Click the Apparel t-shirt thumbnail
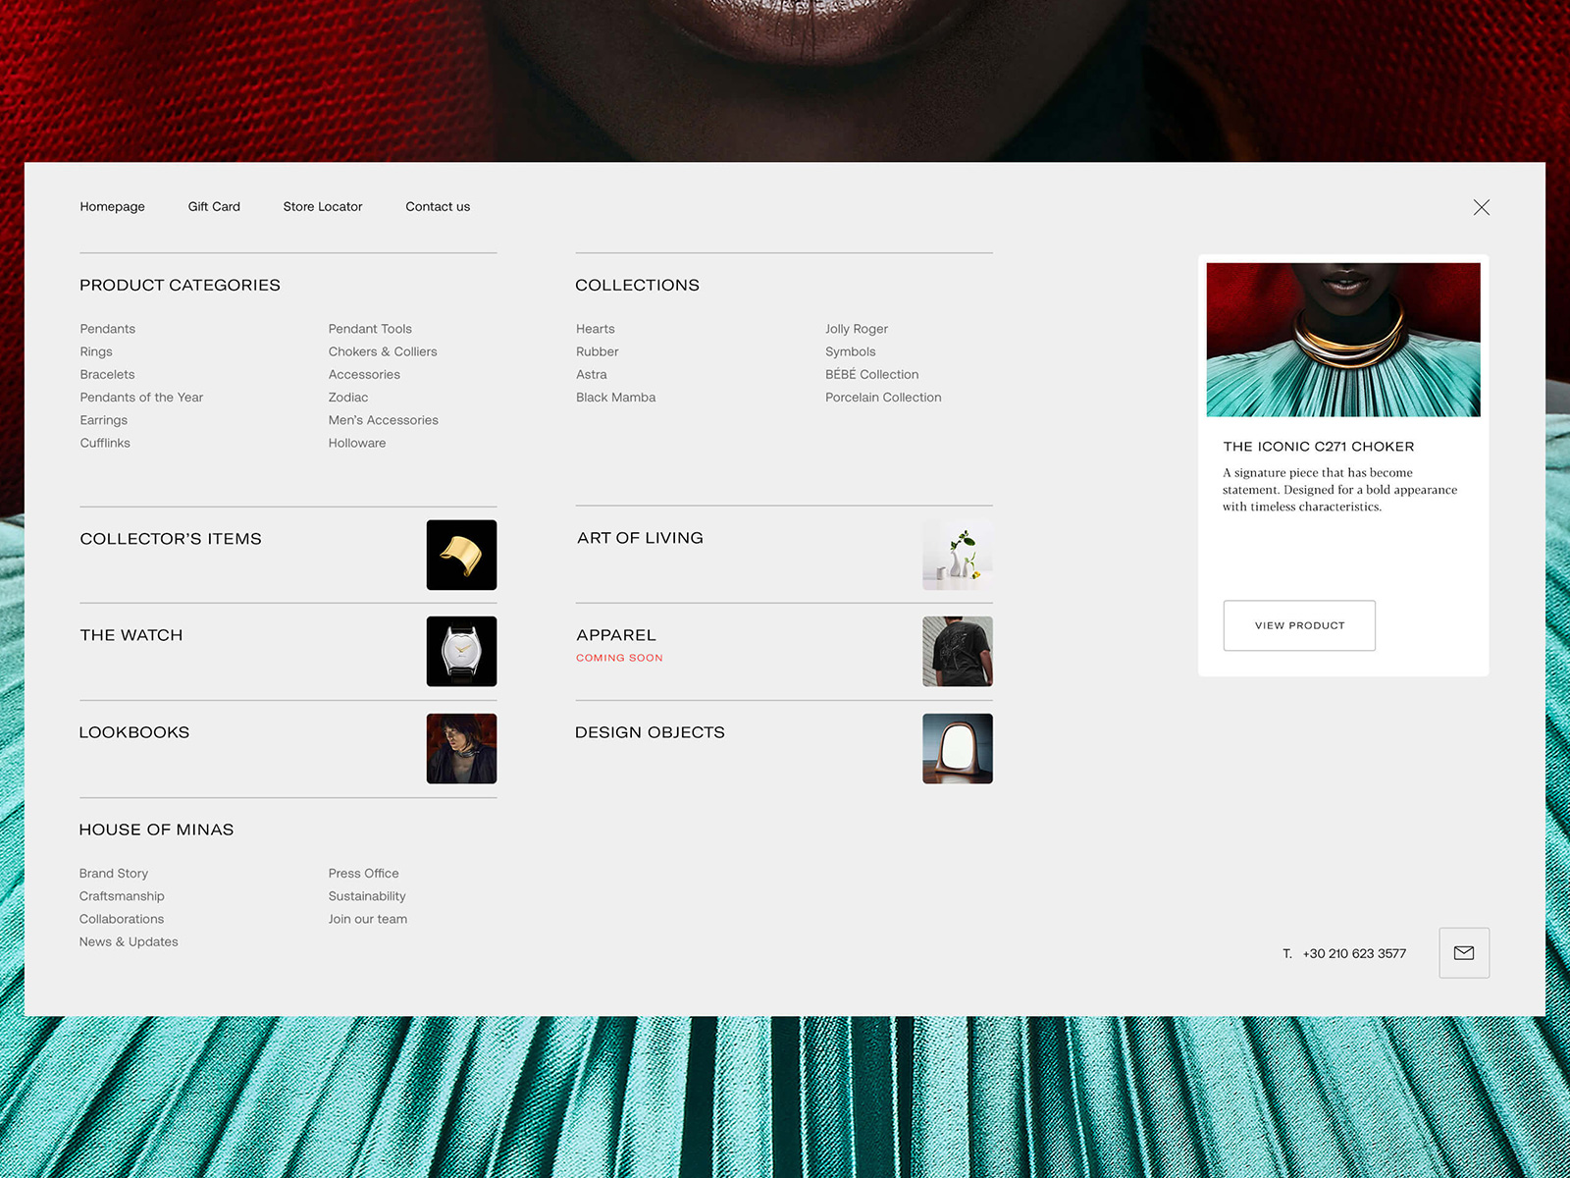The image size is (1570, 1178). (957, 651)
